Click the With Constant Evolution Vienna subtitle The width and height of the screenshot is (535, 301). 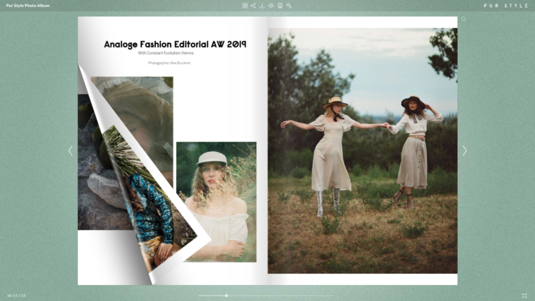[x=166, y=53]
